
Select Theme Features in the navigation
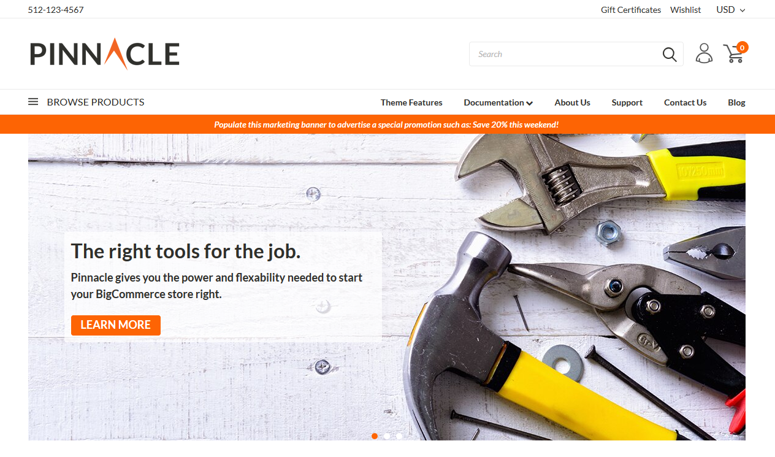point(411,102)
